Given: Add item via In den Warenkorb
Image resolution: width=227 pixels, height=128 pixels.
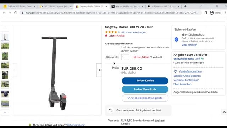Looking at the screenshot, I should pos(145,89).
